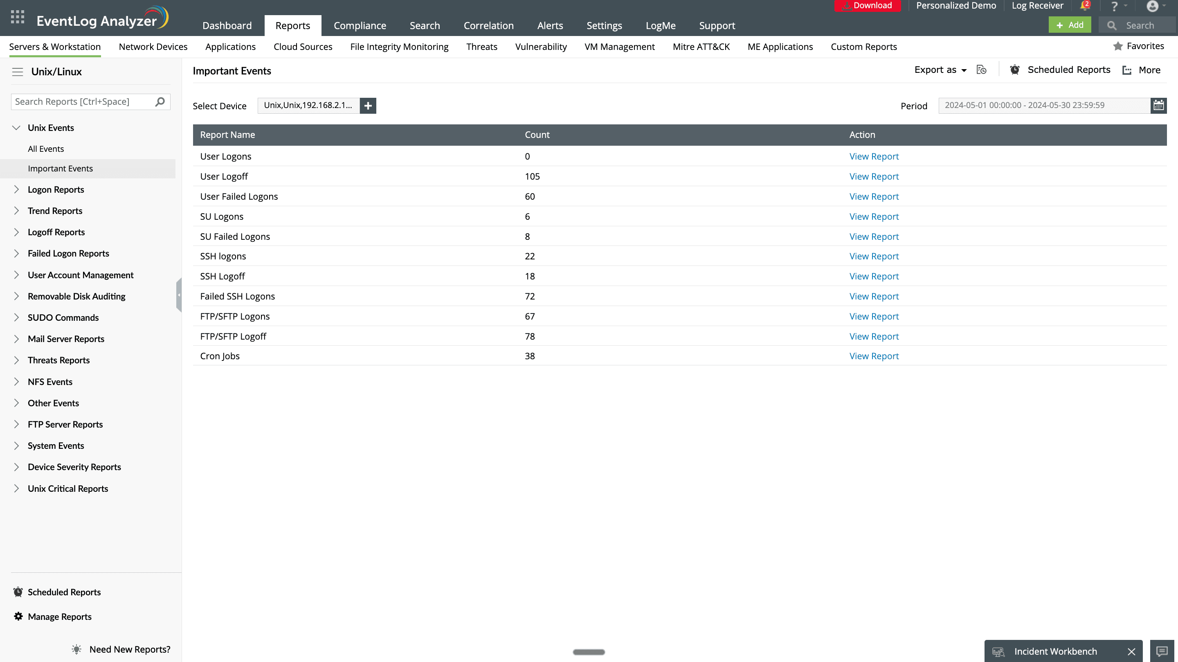1178x662 pixels.
Task: Collapse the Unix Events tree node
Action: click(16, 128)
